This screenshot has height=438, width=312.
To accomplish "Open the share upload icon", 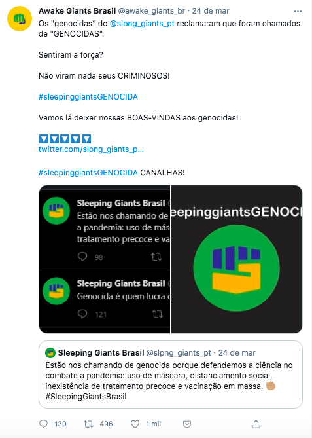I will pyautogui.click(x=256, y=424).
